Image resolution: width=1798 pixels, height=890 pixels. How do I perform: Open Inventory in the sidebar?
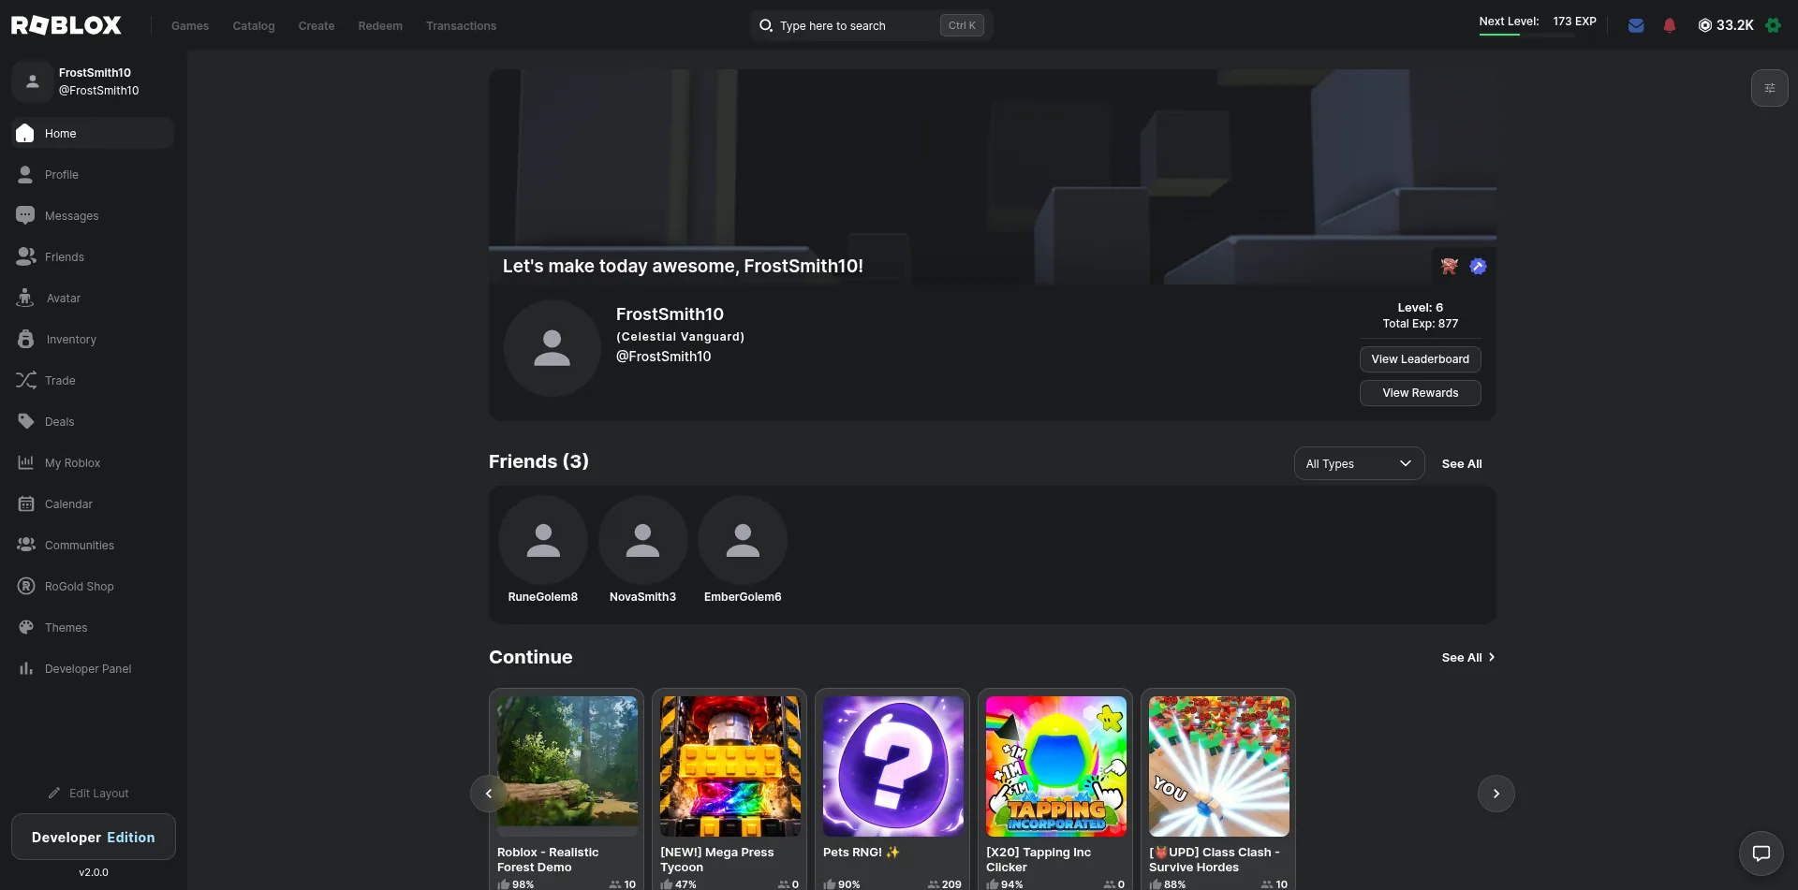tap(93, 339)
